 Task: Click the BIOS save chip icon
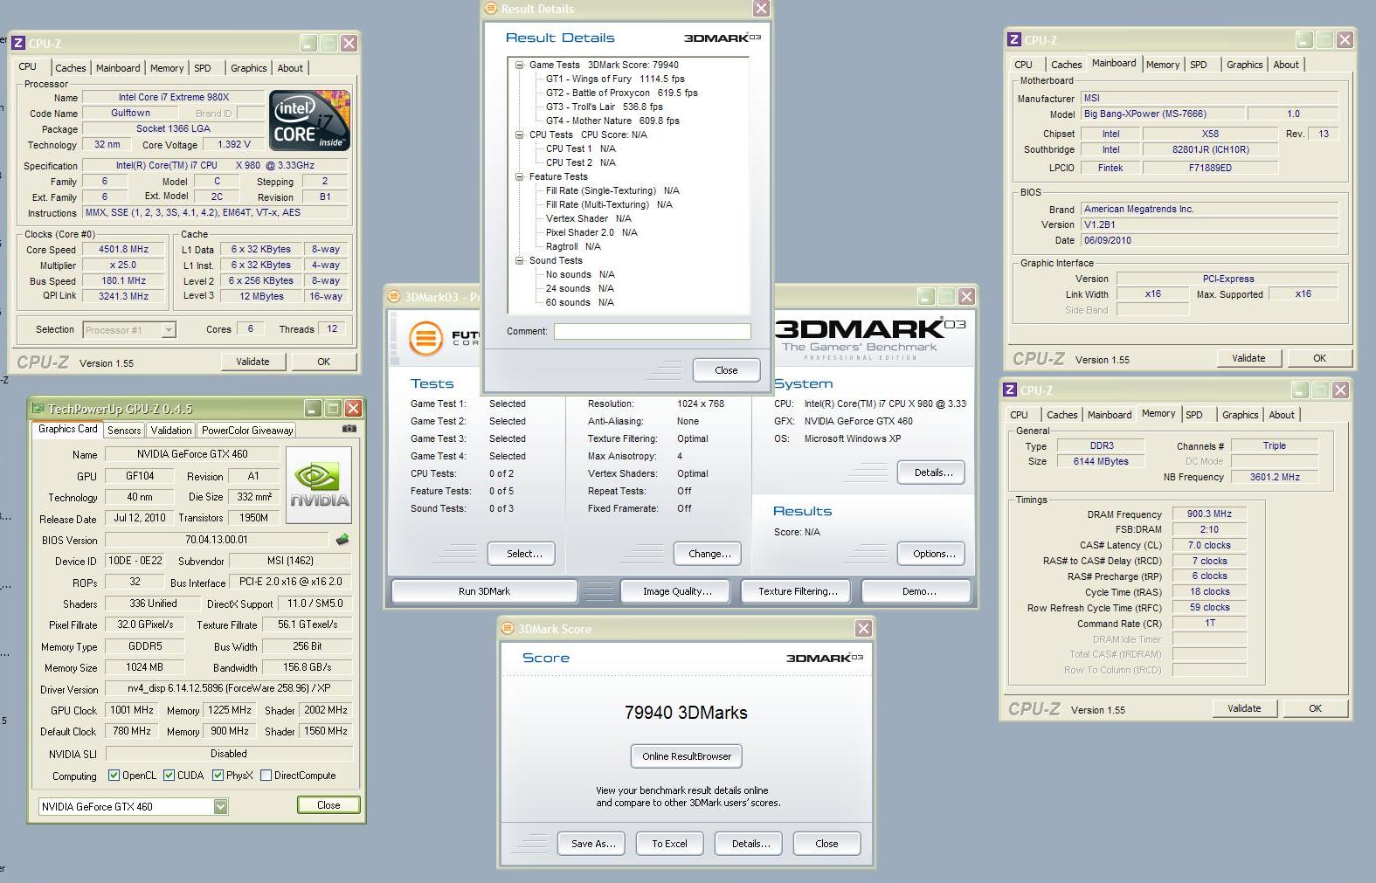[x=342, y=540]
